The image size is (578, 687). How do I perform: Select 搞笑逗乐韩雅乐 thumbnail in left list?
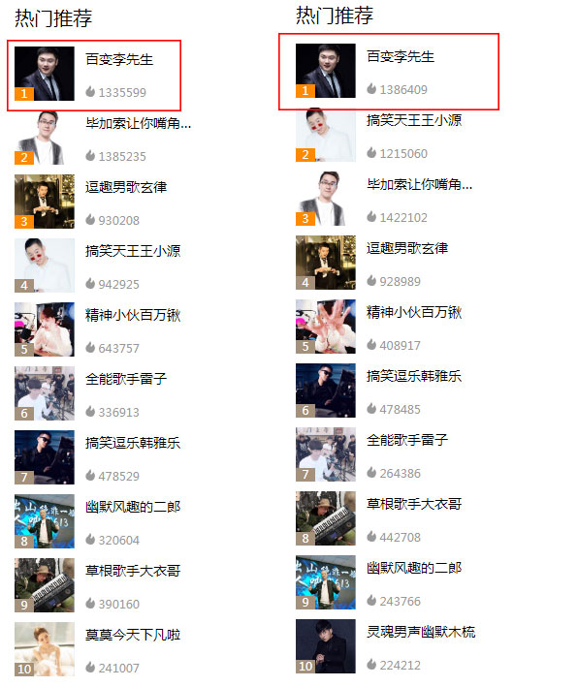(x=45, y=457)
